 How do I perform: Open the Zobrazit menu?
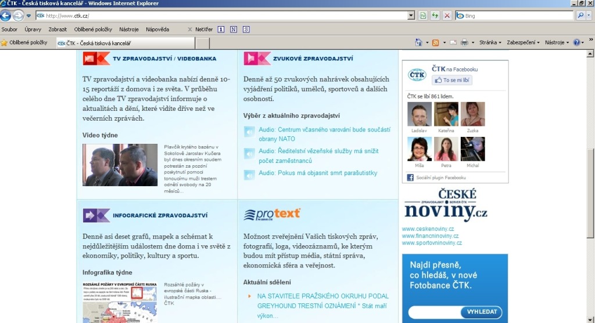[58, 29]
